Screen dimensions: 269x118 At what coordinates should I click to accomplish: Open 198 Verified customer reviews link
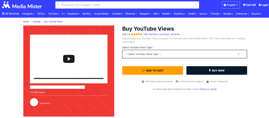pyautogui.click(x=162, y=34)
